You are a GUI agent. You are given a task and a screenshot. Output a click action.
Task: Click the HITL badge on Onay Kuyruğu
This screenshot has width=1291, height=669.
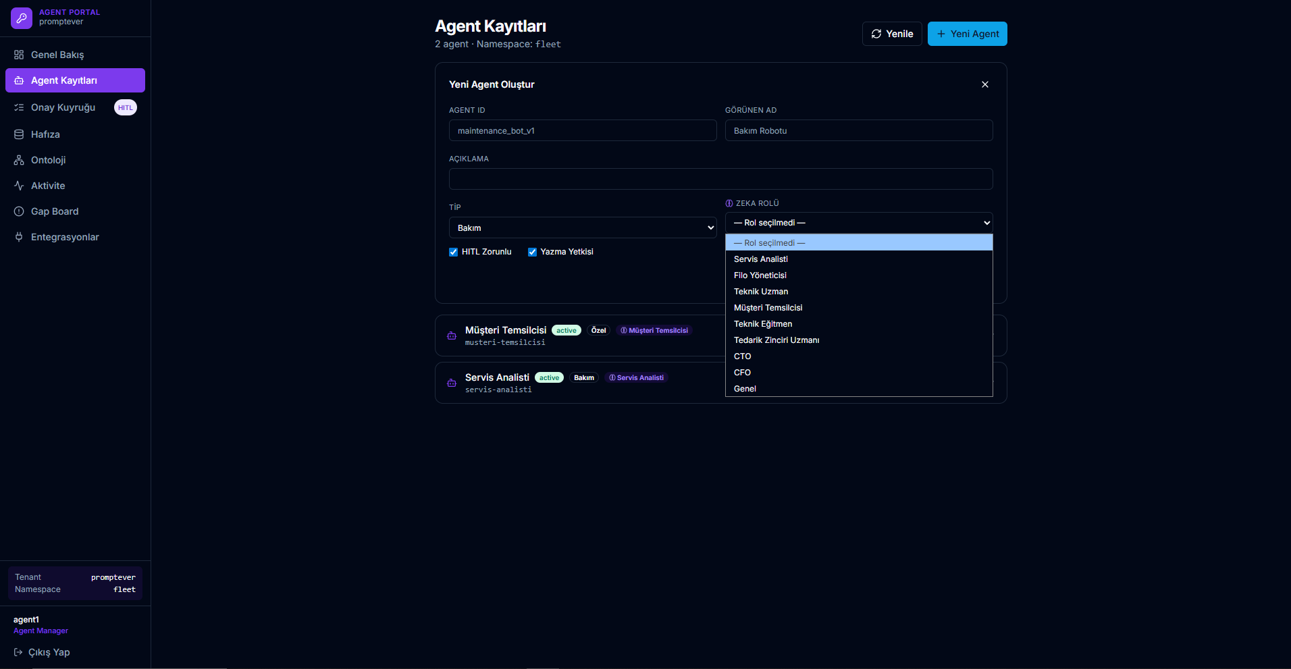125,107
